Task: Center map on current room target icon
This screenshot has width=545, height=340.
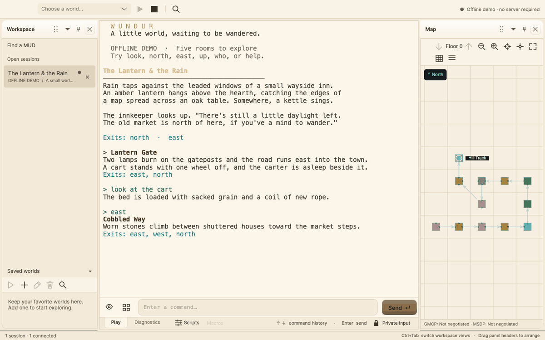Action: pyautogui.click(x=507, y=46)
